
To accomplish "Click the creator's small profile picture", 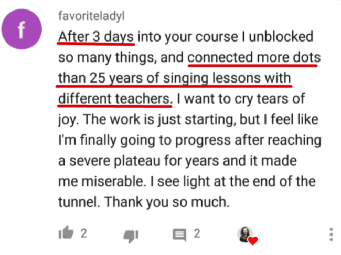I will (x=245, y=234).
